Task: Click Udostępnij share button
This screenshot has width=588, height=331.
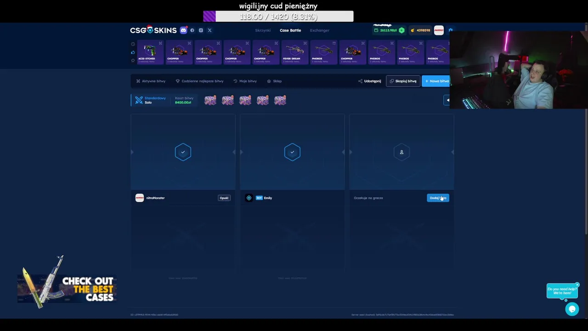Action: tap(370, 81)
